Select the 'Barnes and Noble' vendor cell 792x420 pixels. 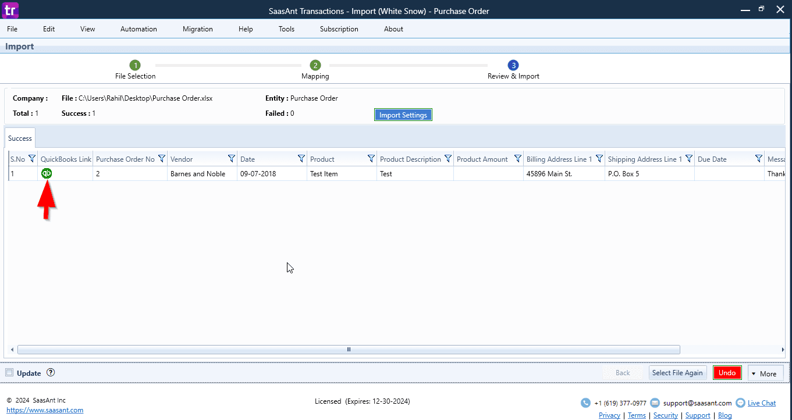(x=202, y=173)
